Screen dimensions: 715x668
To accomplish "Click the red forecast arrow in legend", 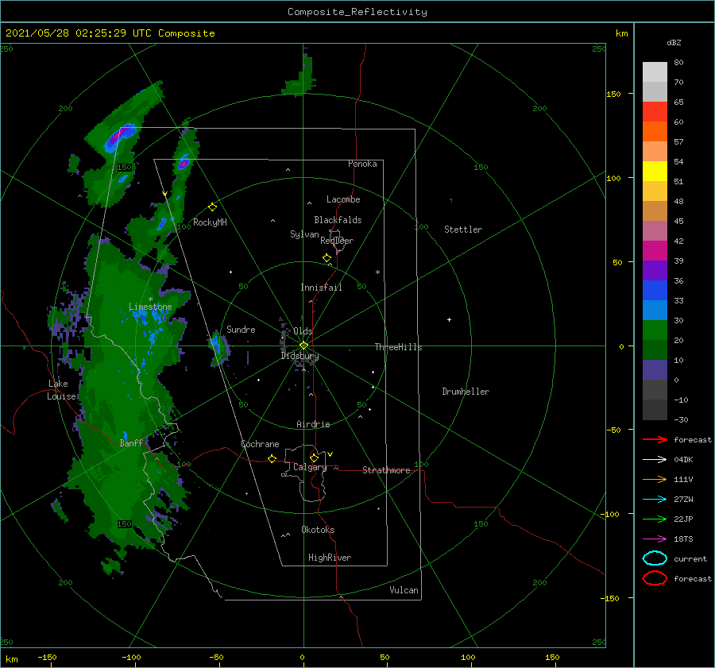I will coord(655,439).
